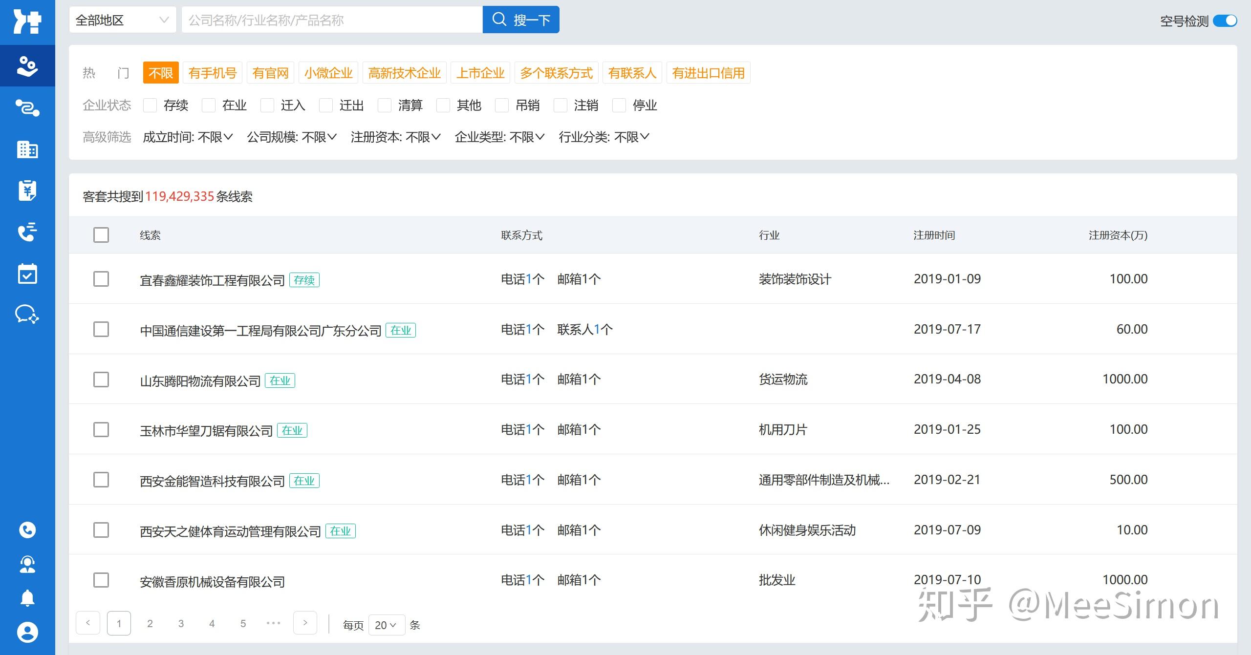Check the 迁入 status checkbox

click(267, 105)
